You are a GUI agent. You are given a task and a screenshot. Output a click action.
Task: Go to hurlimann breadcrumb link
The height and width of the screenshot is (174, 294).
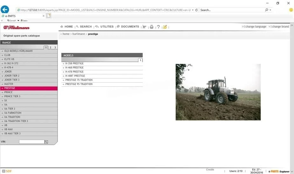click(79, 34)
